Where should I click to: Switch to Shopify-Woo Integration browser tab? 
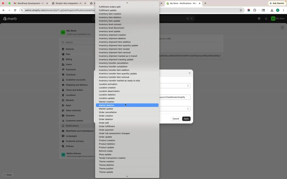(x=69, y=3)
